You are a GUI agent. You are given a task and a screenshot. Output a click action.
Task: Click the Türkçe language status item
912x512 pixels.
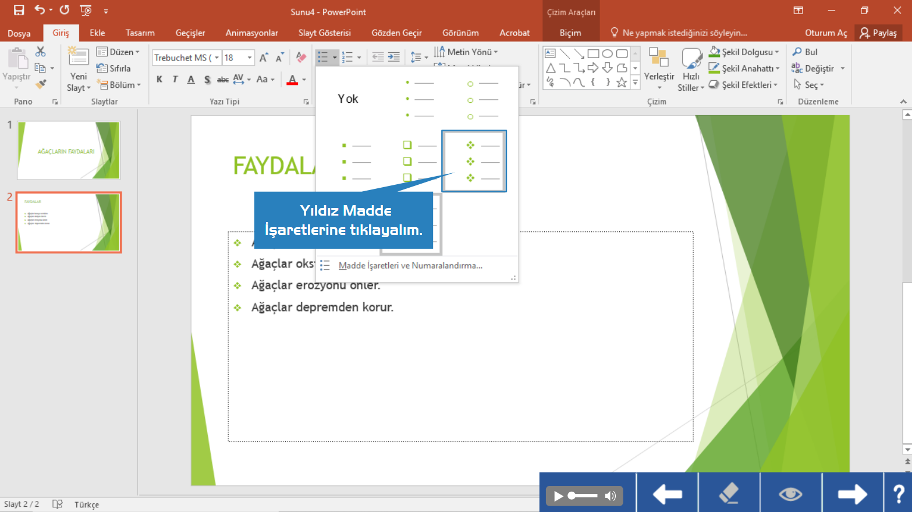click(87, 504)
